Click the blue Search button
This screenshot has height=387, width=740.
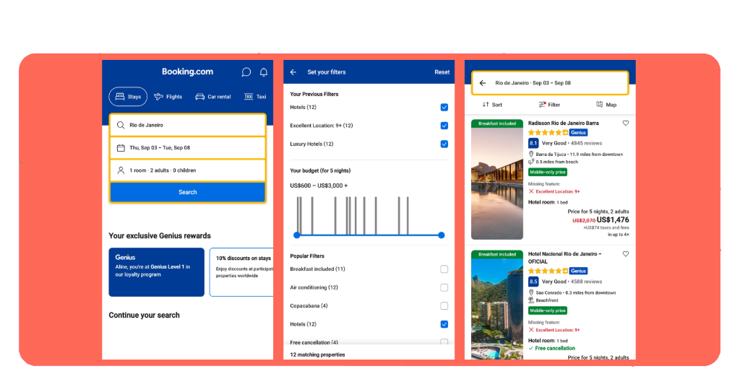click(188, 192)
